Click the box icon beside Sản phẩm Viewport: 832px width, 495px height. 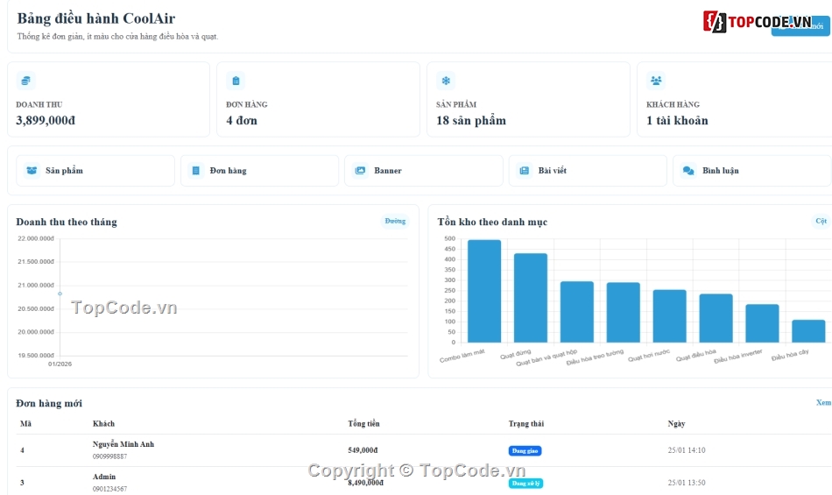click(32, 170)
